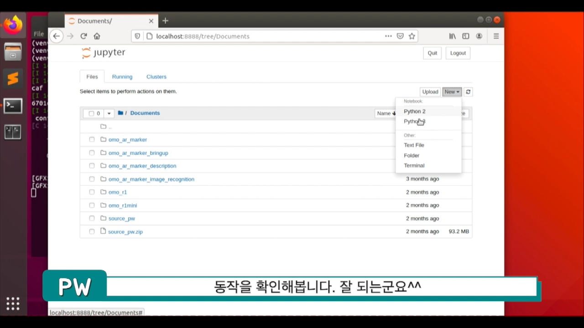Screen dimensions: 584x328
Task: Open the omo_ar_marker_bringup folder link
Action: 138,153
